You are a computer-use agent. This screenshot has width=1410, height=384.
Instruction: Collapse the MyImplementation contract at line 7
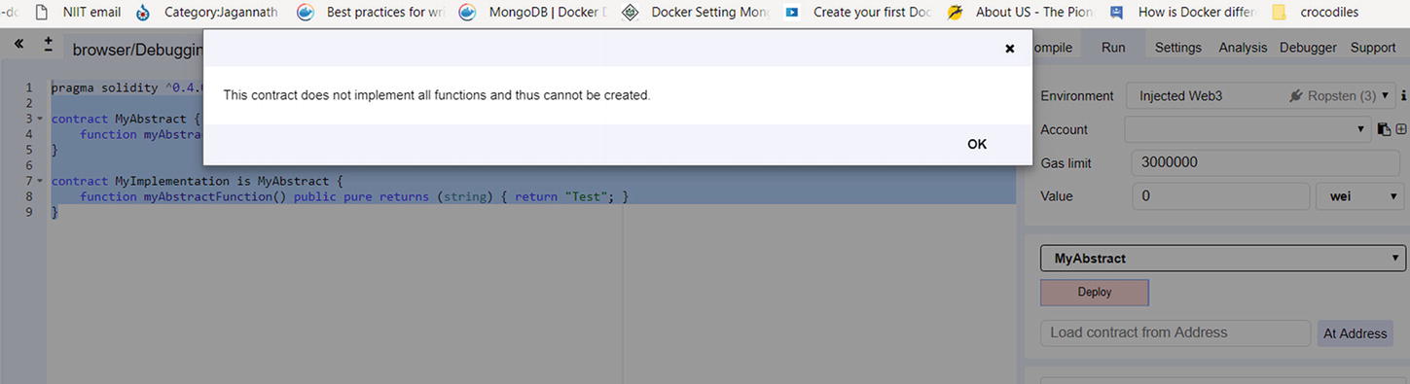40,181
